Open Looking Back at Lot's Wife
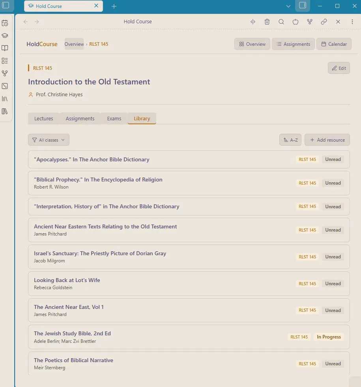The image size is (361, 387). coord(189,284)
